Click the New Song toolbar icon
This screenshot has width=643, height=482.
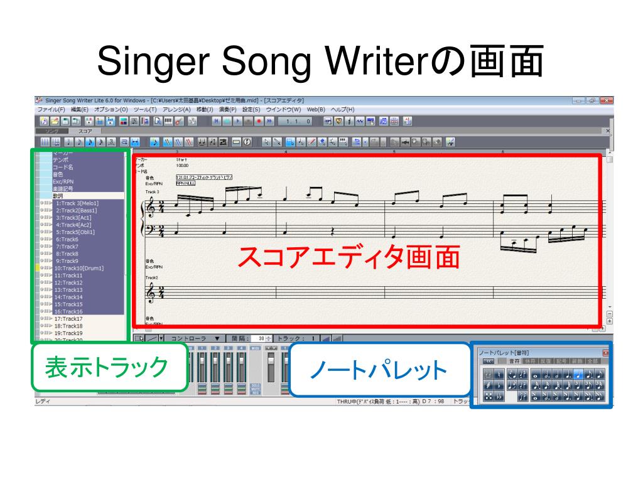[x=45, y=121]
